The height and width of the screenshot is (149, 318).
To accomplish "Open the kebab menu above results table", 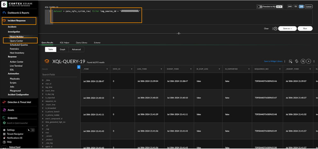I will (x=314, y=61).
